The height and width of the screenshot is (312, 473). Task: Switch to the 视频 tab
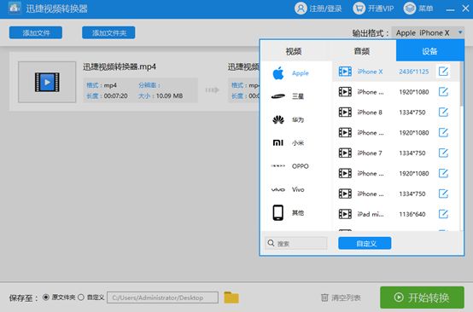tap(294, 51)
